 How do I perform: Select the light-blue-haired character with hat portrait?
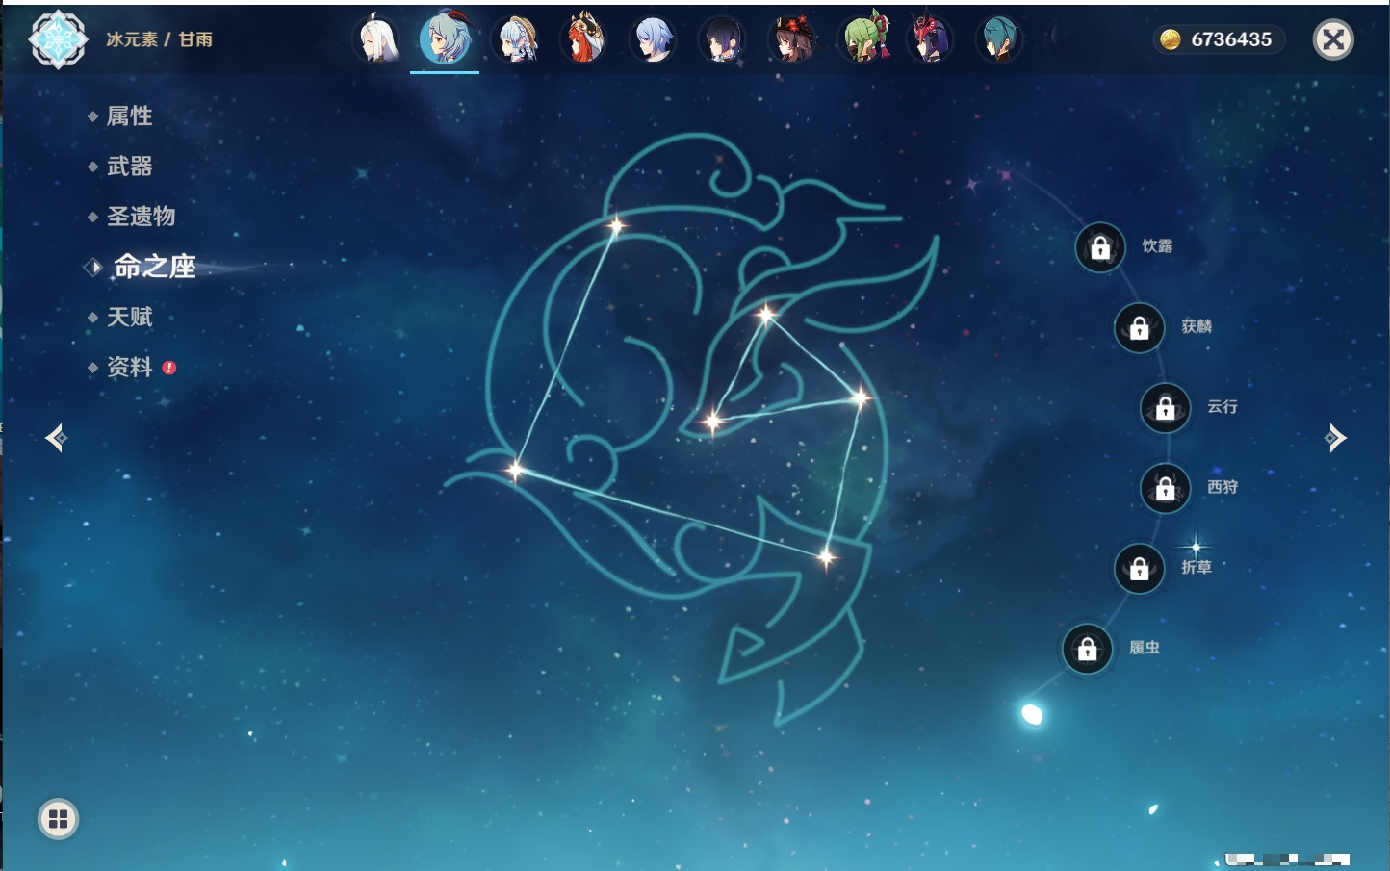pos(515,39)
